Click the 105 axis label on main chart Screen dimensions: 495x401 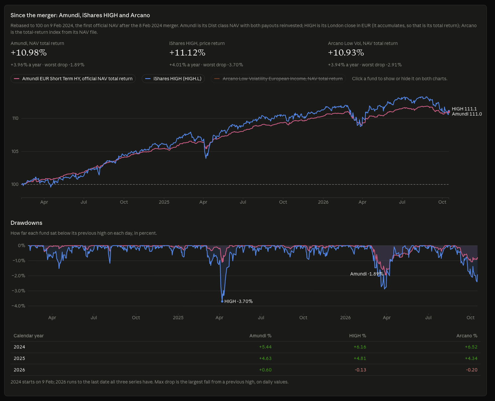point(15,151)
